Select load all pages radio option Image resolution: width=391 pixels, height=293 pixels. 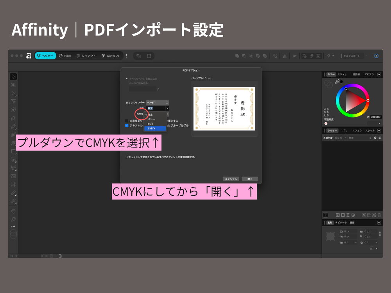(127, 79)
